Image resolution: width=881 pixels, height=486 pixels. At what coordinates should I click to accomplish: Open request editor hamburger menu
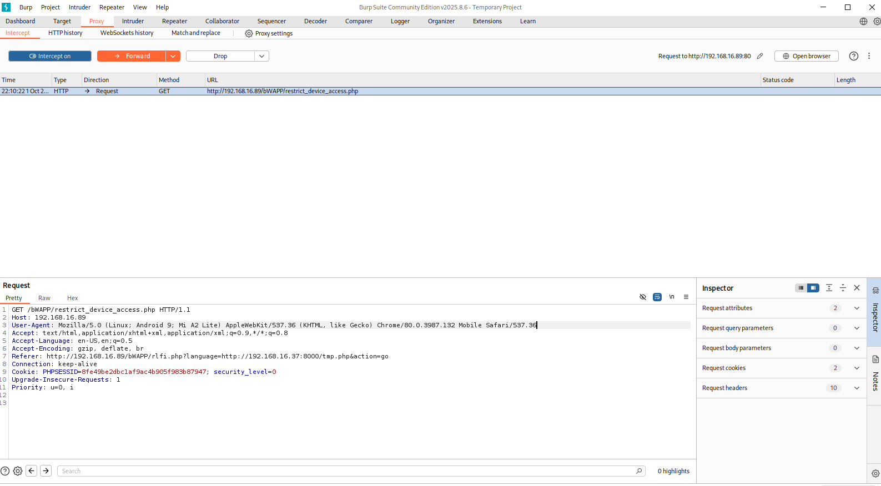(x=686, y=297)
